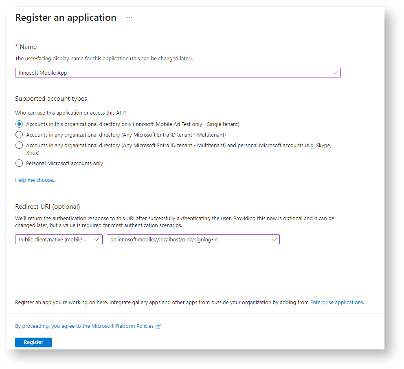Screen dimensions: 404x369
Task: Click the Register an application page heading
Action: coord(66,18)
